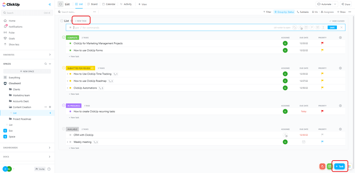
Task: Change priority flag of ClickUp for Marketing Management Projects
Action: coord(322,43)
